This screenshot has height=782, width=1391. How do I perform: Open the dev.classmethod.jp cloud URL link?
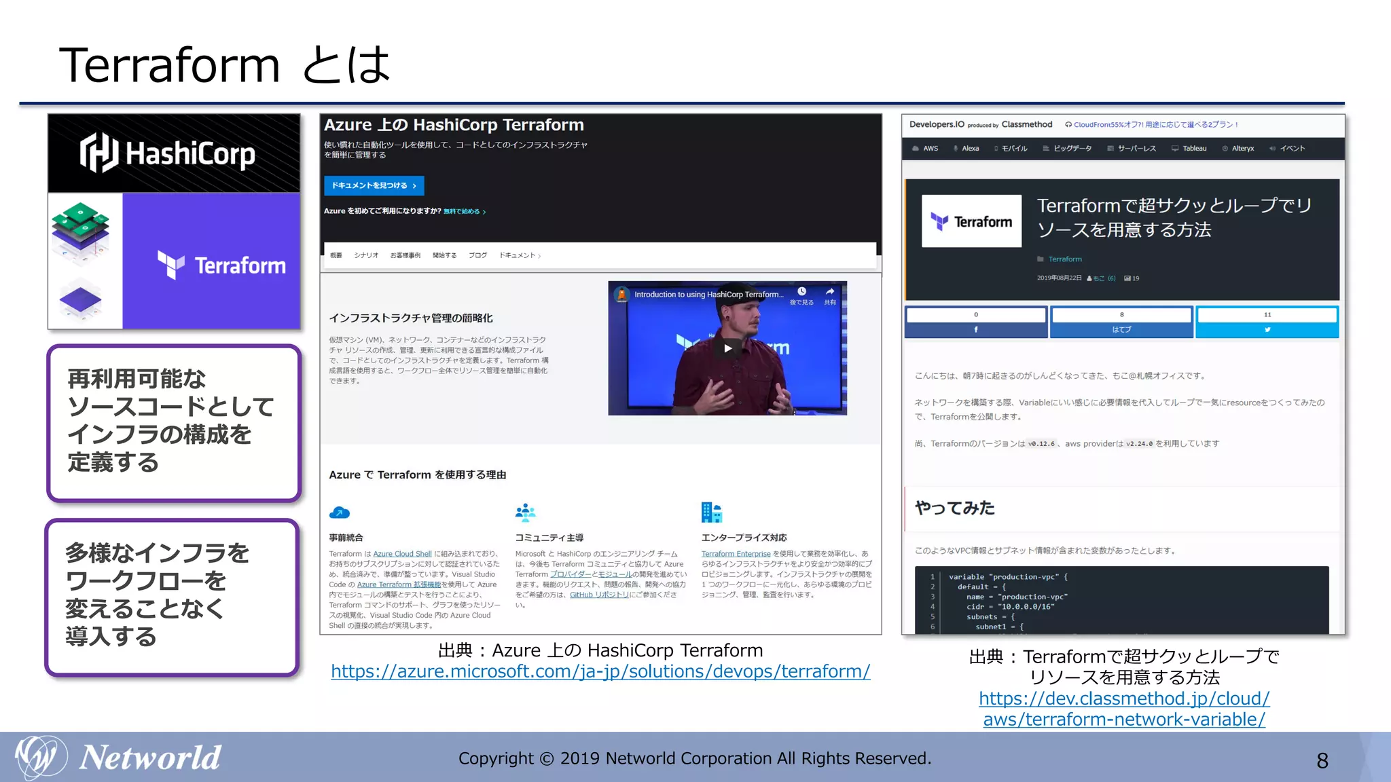pyautogui.click(x=1124, y=709)
